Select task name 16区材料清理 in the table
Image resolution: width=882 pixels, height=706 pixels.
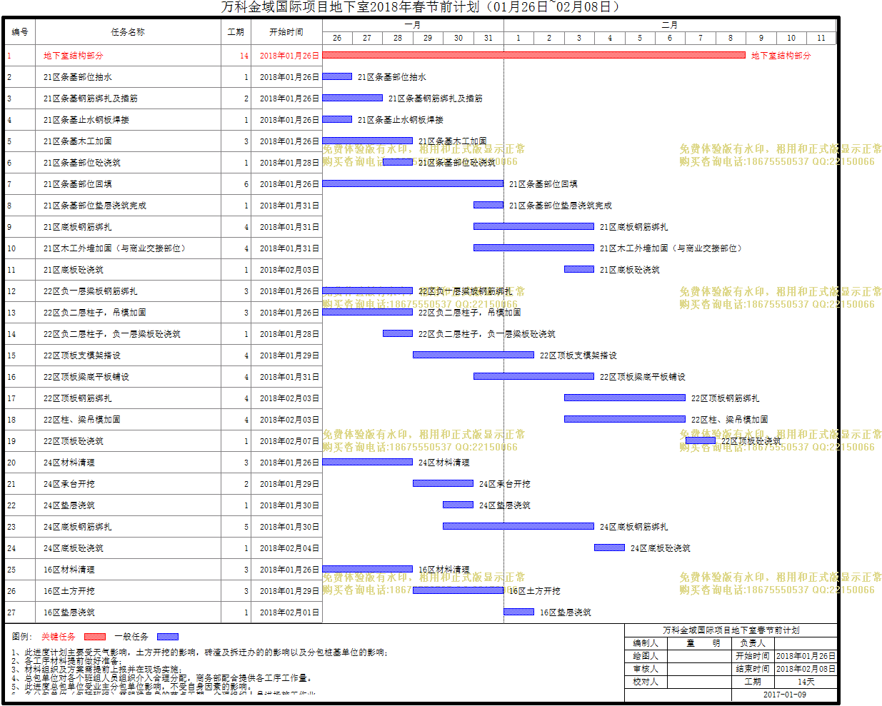tap(69, 570)
